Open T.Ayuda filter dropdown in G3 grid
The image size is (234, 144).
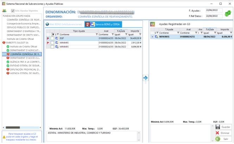178,33
